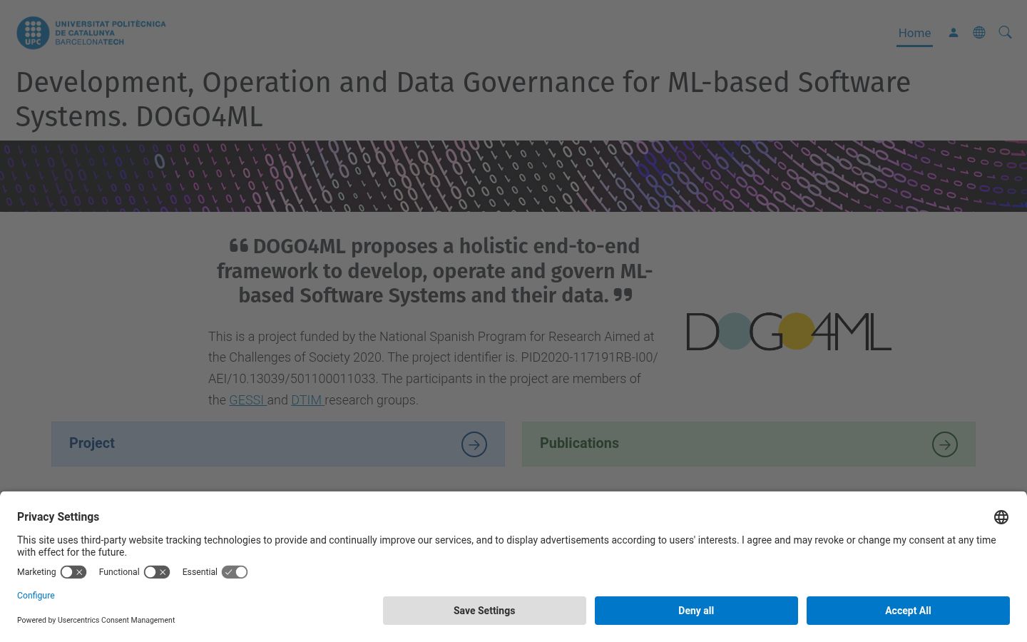1027x642 pixels.
Task: Enable the Functional consent toggle
Action: (x=157, y=572)
